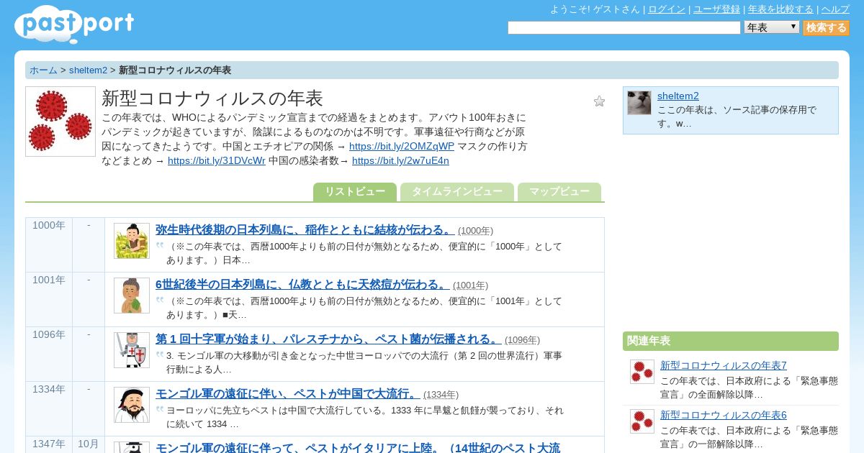Open the coronavirus timeline cover image
Screen dimensions: 864x453
coord(60,122)
